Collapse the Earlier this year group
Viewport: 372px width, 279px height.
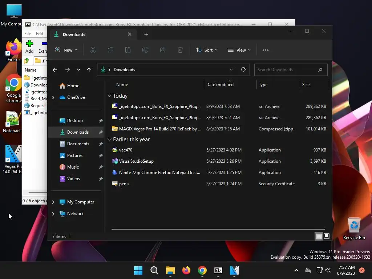109,139
